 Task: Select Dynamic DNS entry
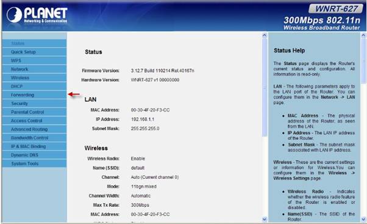click(34, 155)
